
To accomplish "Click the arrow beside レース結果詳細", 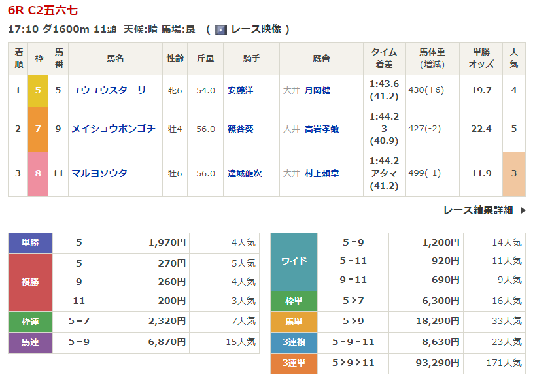I will point(523,210).
